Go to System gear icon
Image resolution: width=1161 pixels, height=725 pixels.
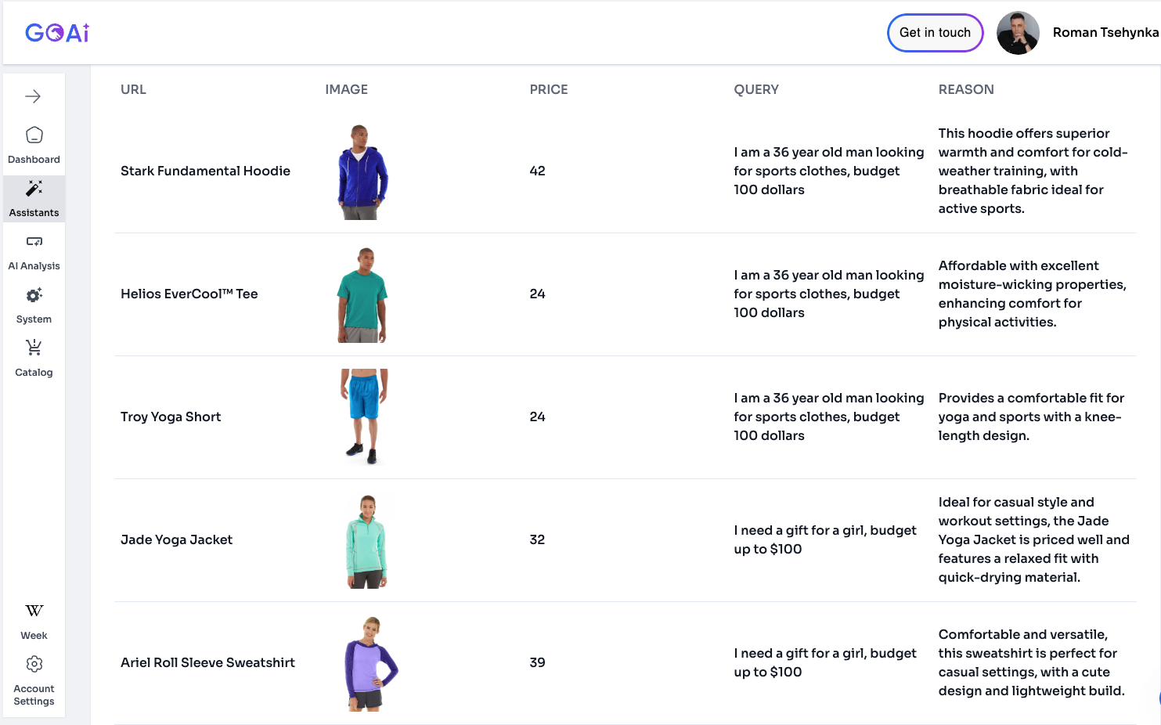34,295
